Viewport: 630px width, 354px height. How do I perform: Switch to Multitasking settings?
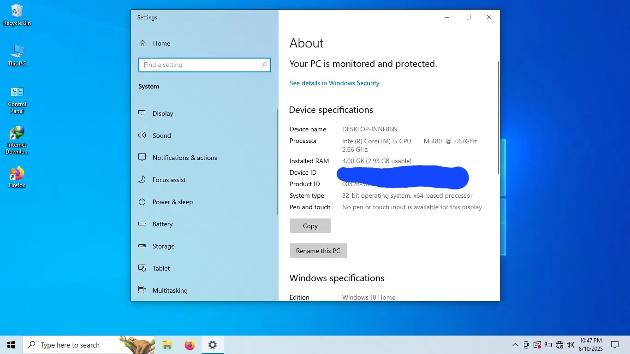pos(170,290)
